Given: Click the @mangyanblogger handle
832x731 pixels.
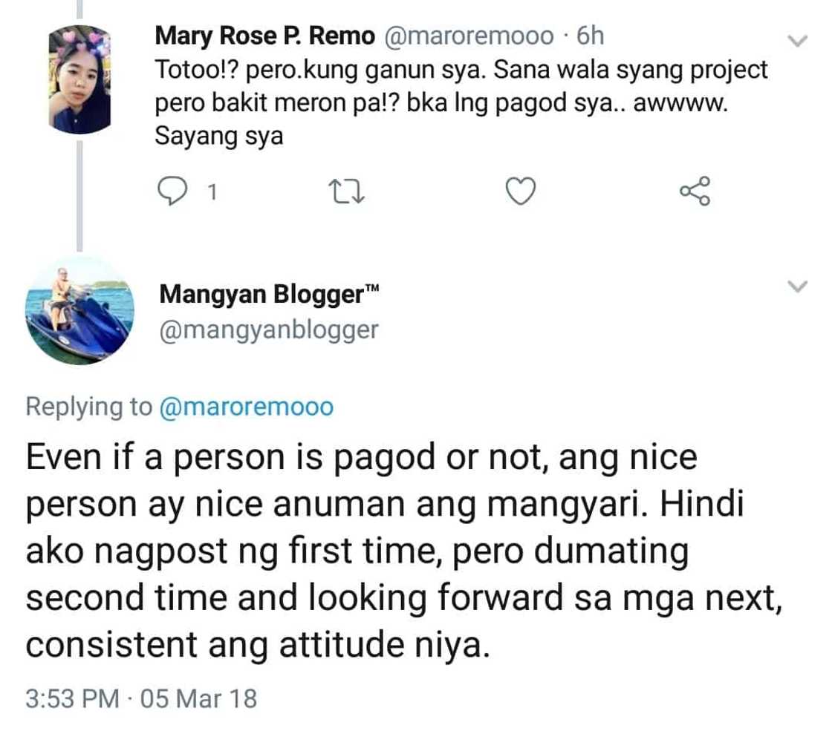Looking at the screenshot, I should click(269, 329).
